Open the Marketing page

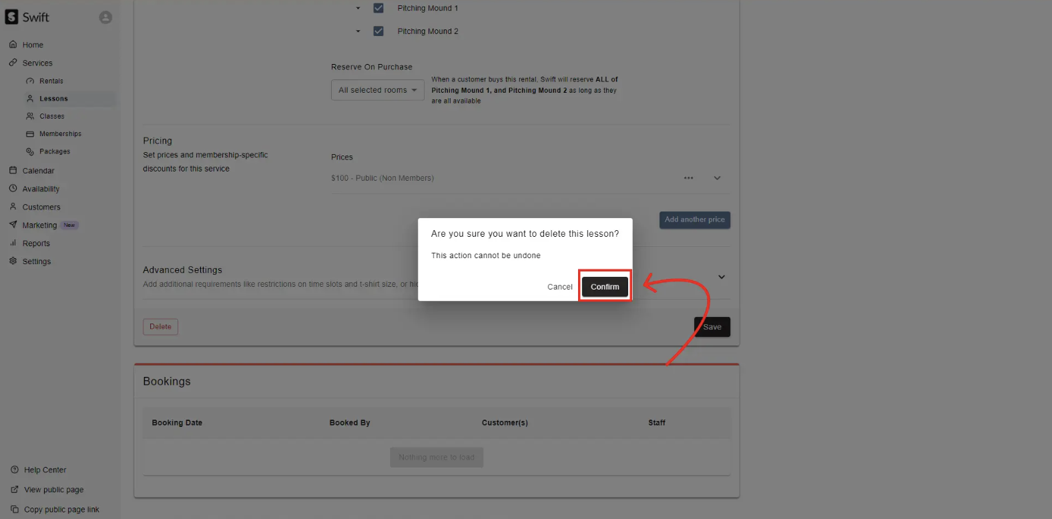click(39, 225)
